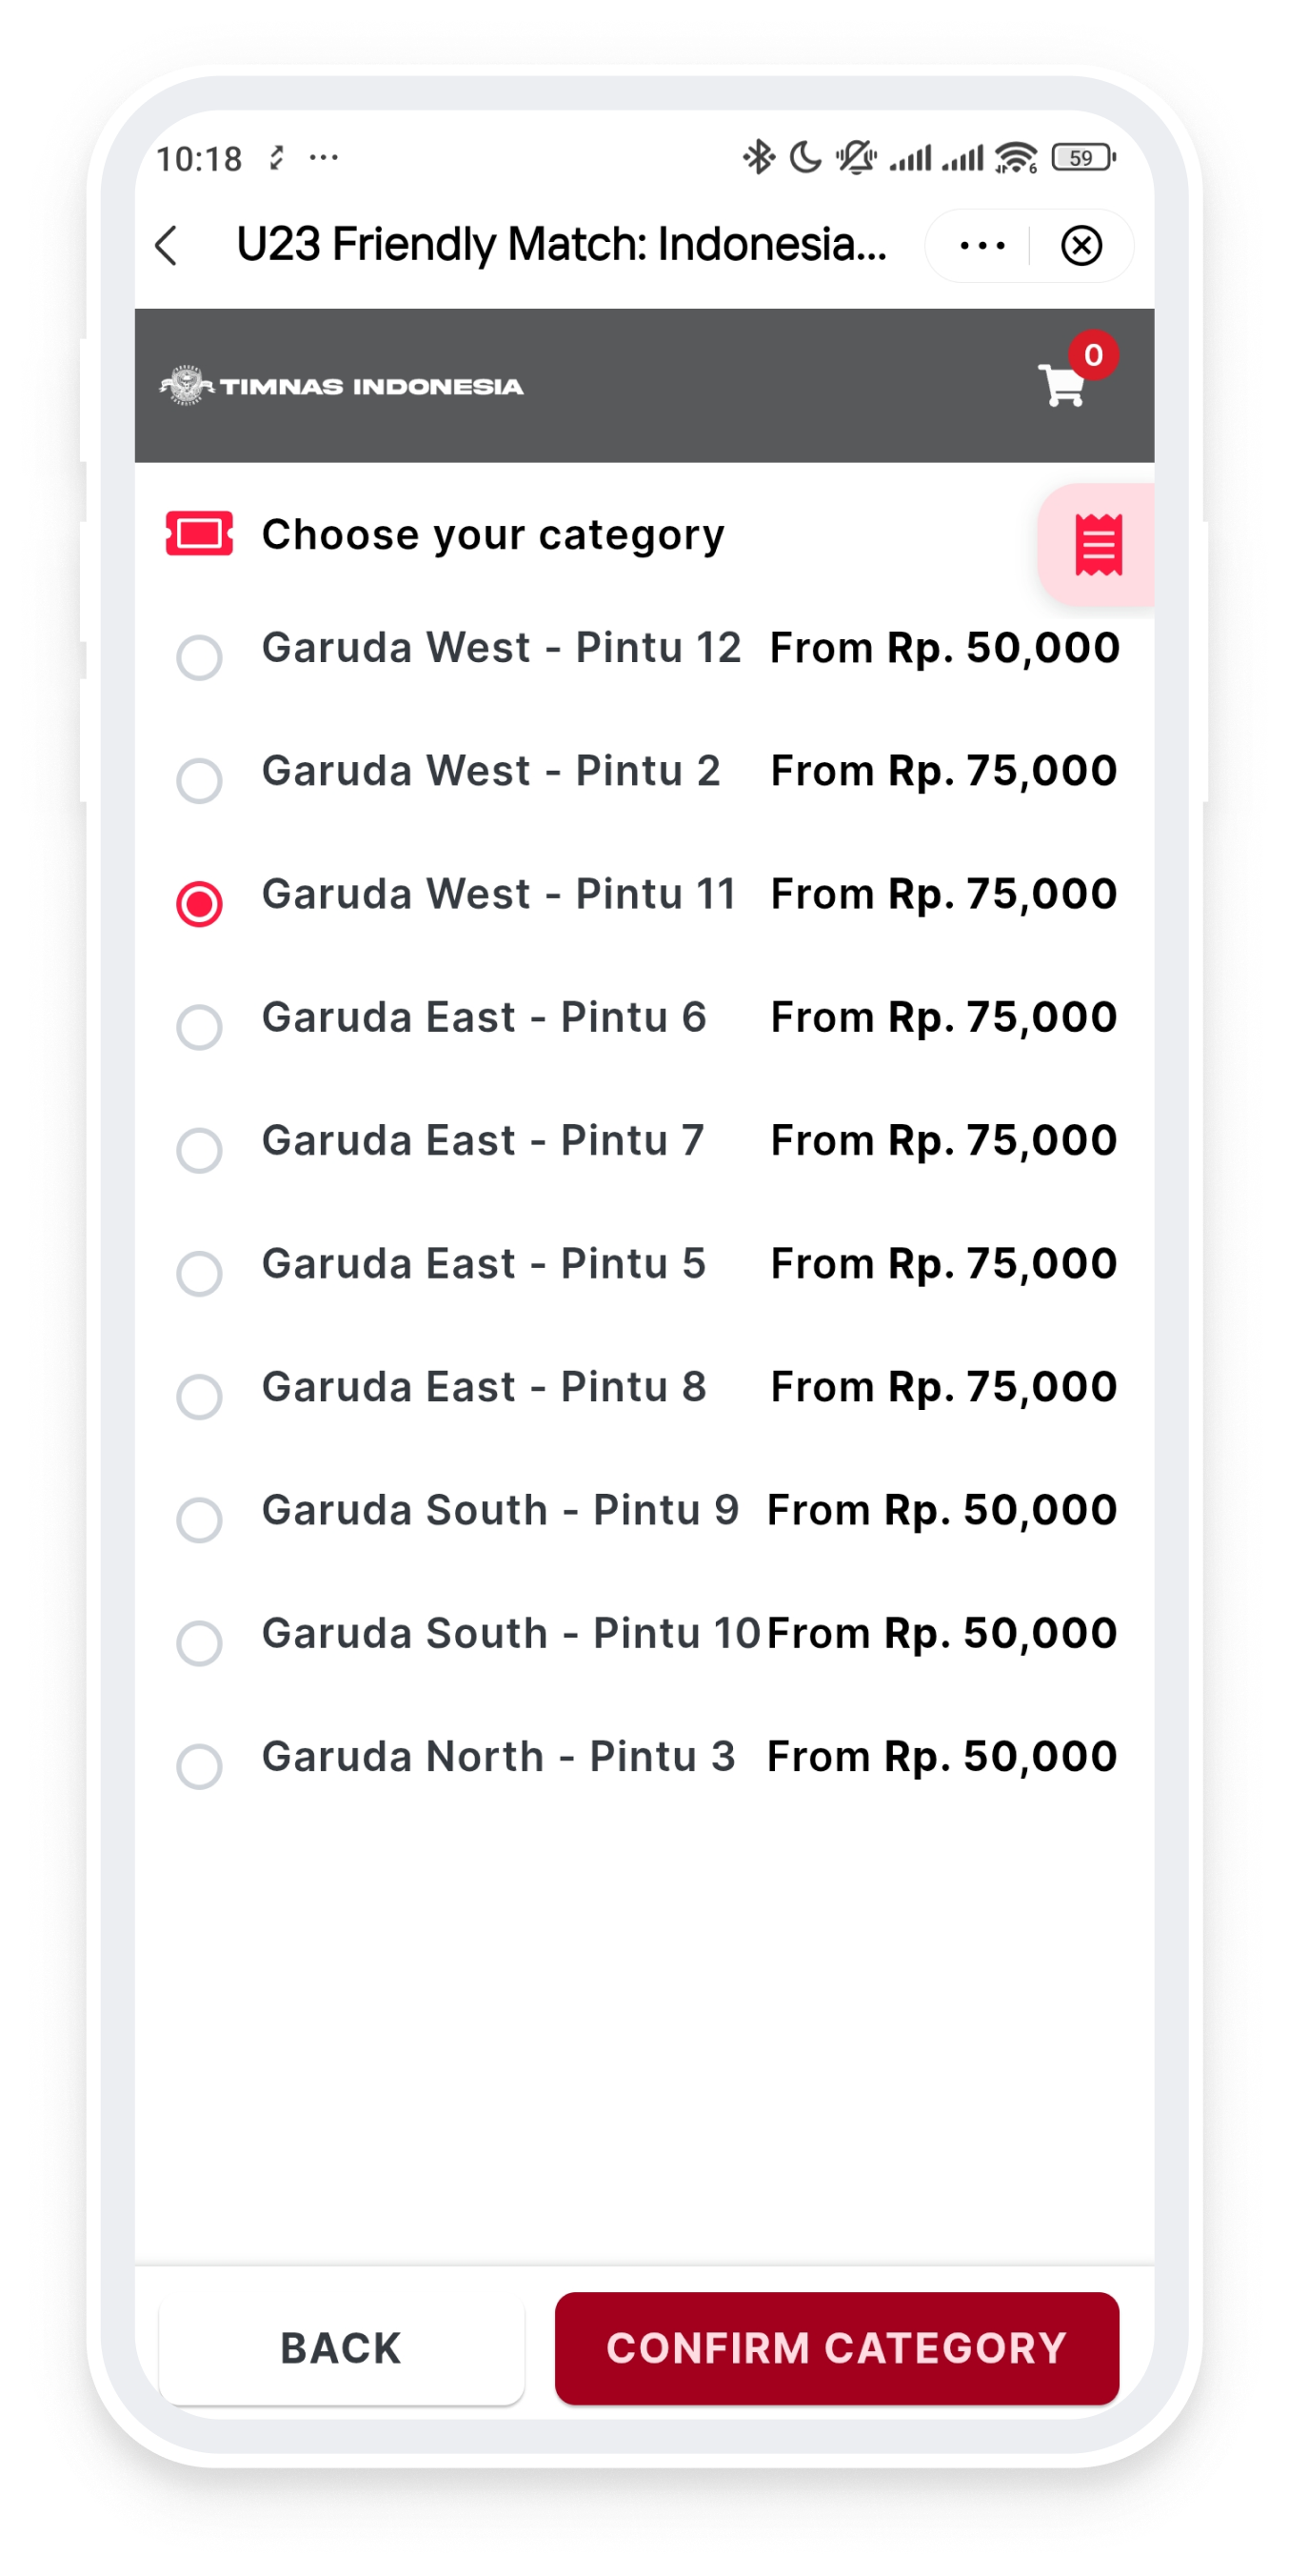Select Garuda West - Pintu 2 option
Viewport: 1289px width, 2576px height.
point(200,781)
